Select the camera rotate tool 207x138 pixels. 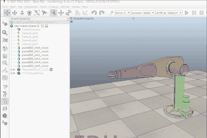tap(14, 13)
